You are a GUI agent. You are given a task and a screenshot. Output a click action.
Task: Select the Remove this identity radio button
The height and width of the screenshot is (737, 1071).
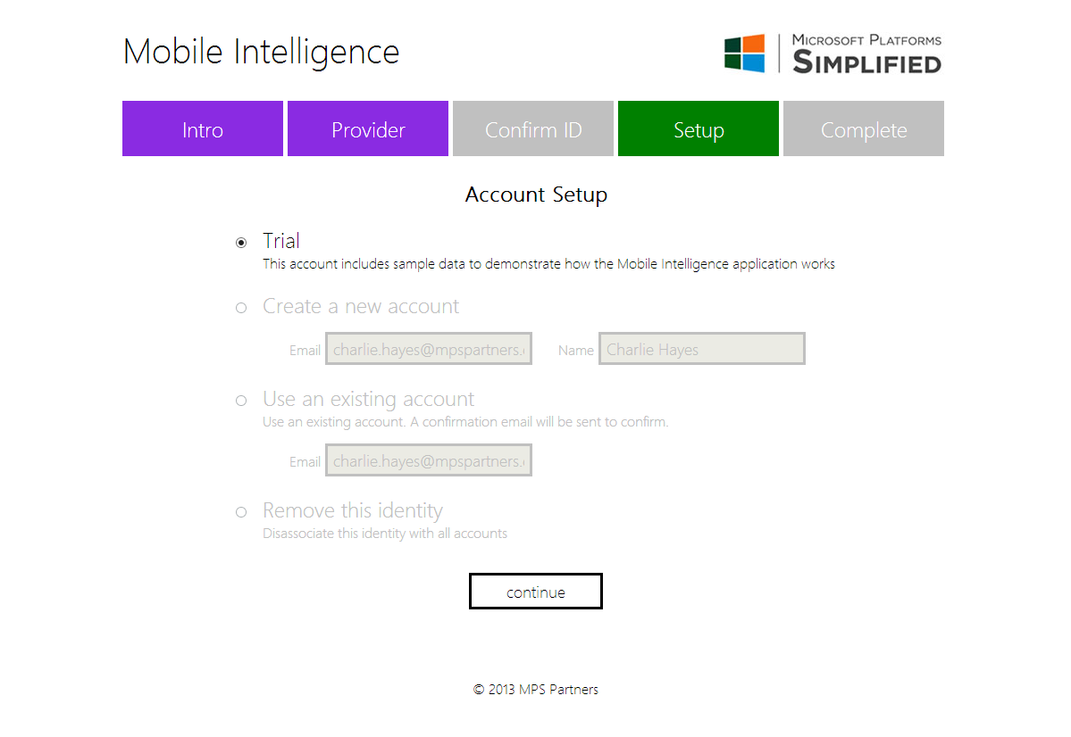pyautogui.click(x=241, y=512)
